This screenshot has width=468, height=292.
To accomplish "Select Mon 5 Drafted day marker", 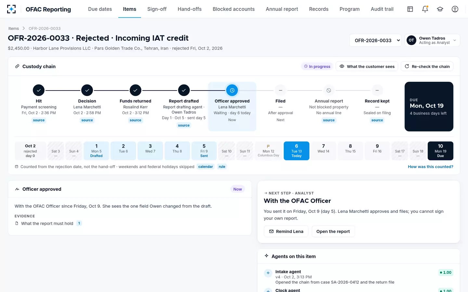I will tap(97, 151).
